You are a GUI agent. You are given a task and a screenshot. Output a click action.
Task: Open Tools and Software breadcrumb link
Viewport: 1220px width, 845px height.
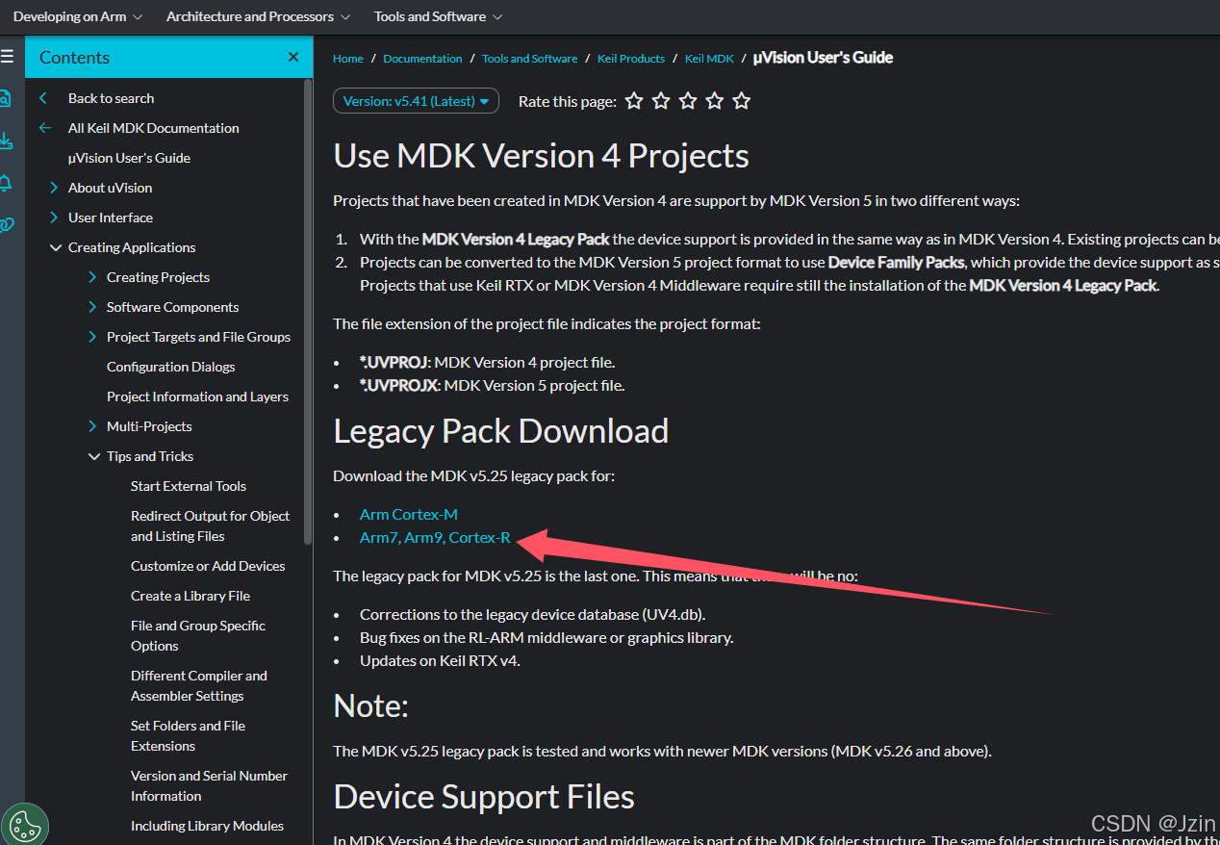pos(530,59)
